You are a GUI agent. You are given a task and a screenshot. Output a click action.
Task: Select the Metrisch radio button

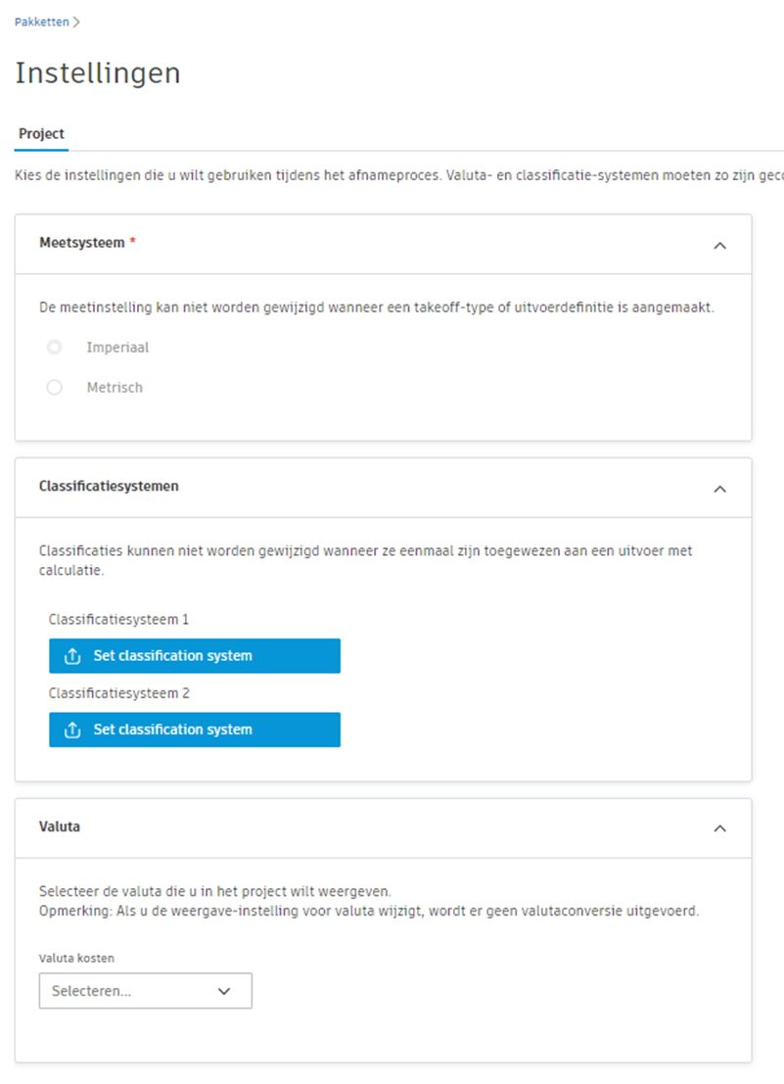(x=55, y=388)
